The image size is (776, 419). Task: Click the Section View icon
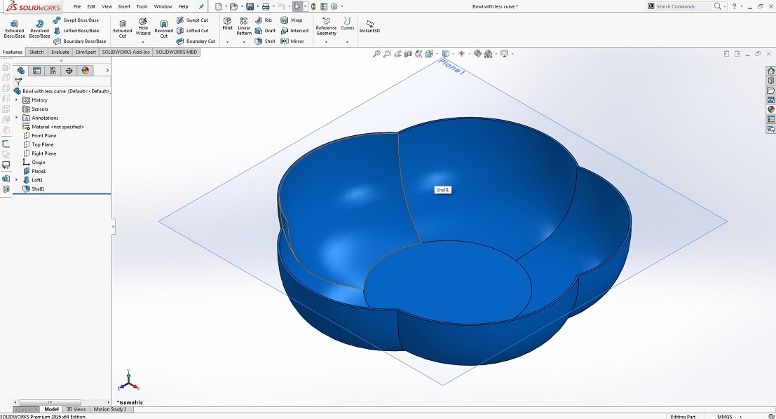(408, 53)
